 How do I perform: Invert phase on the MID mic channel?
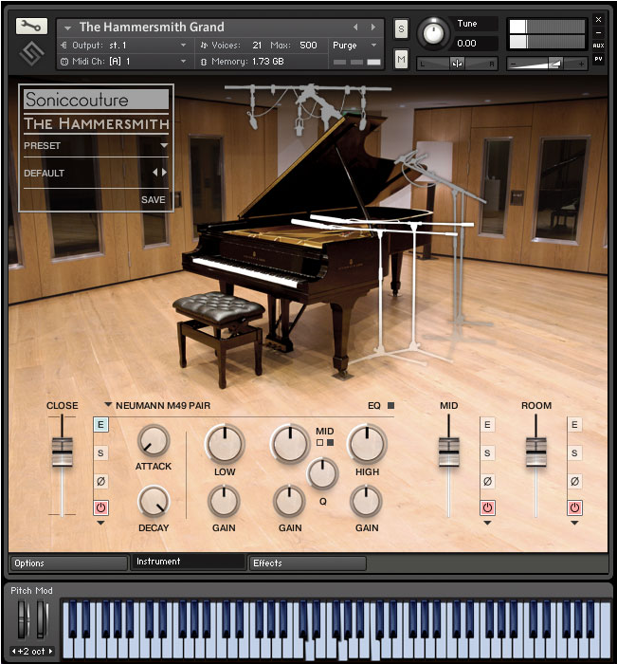click(x=487, y=482)
